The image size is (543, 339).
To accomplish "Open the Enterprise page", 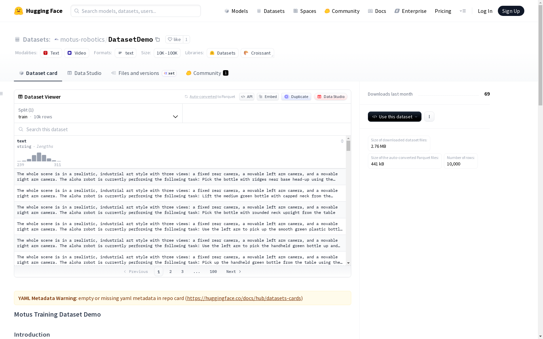I will pos(410,11).
